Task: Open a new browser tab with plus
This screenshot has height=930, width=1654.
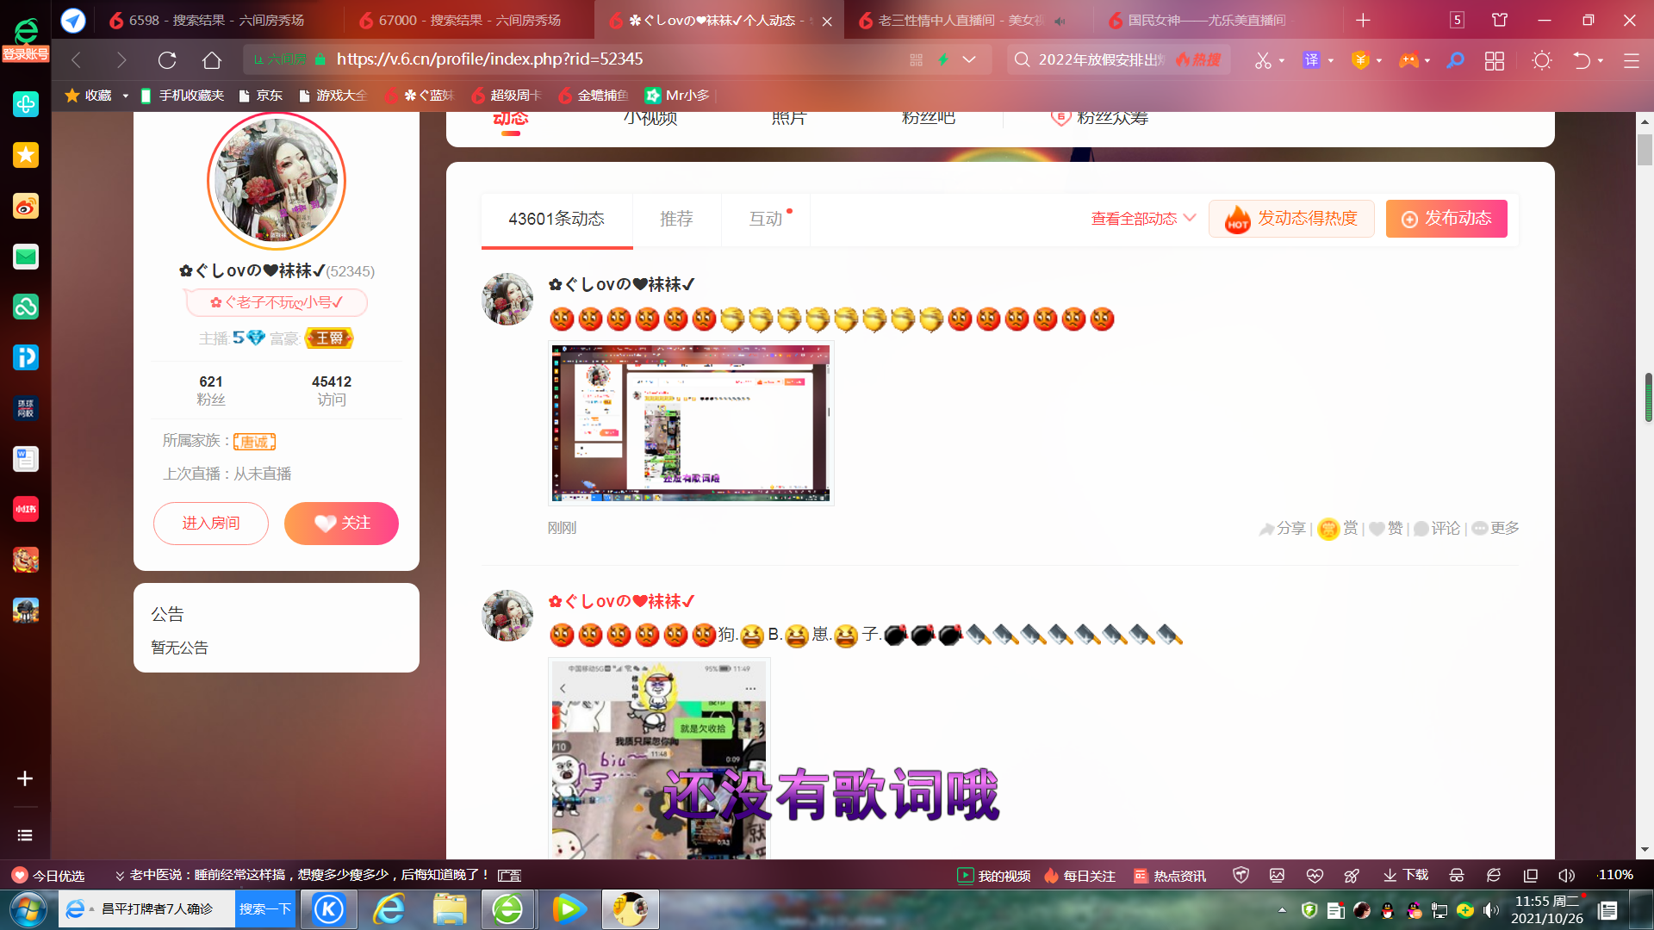Action: tap(1363, 21)
